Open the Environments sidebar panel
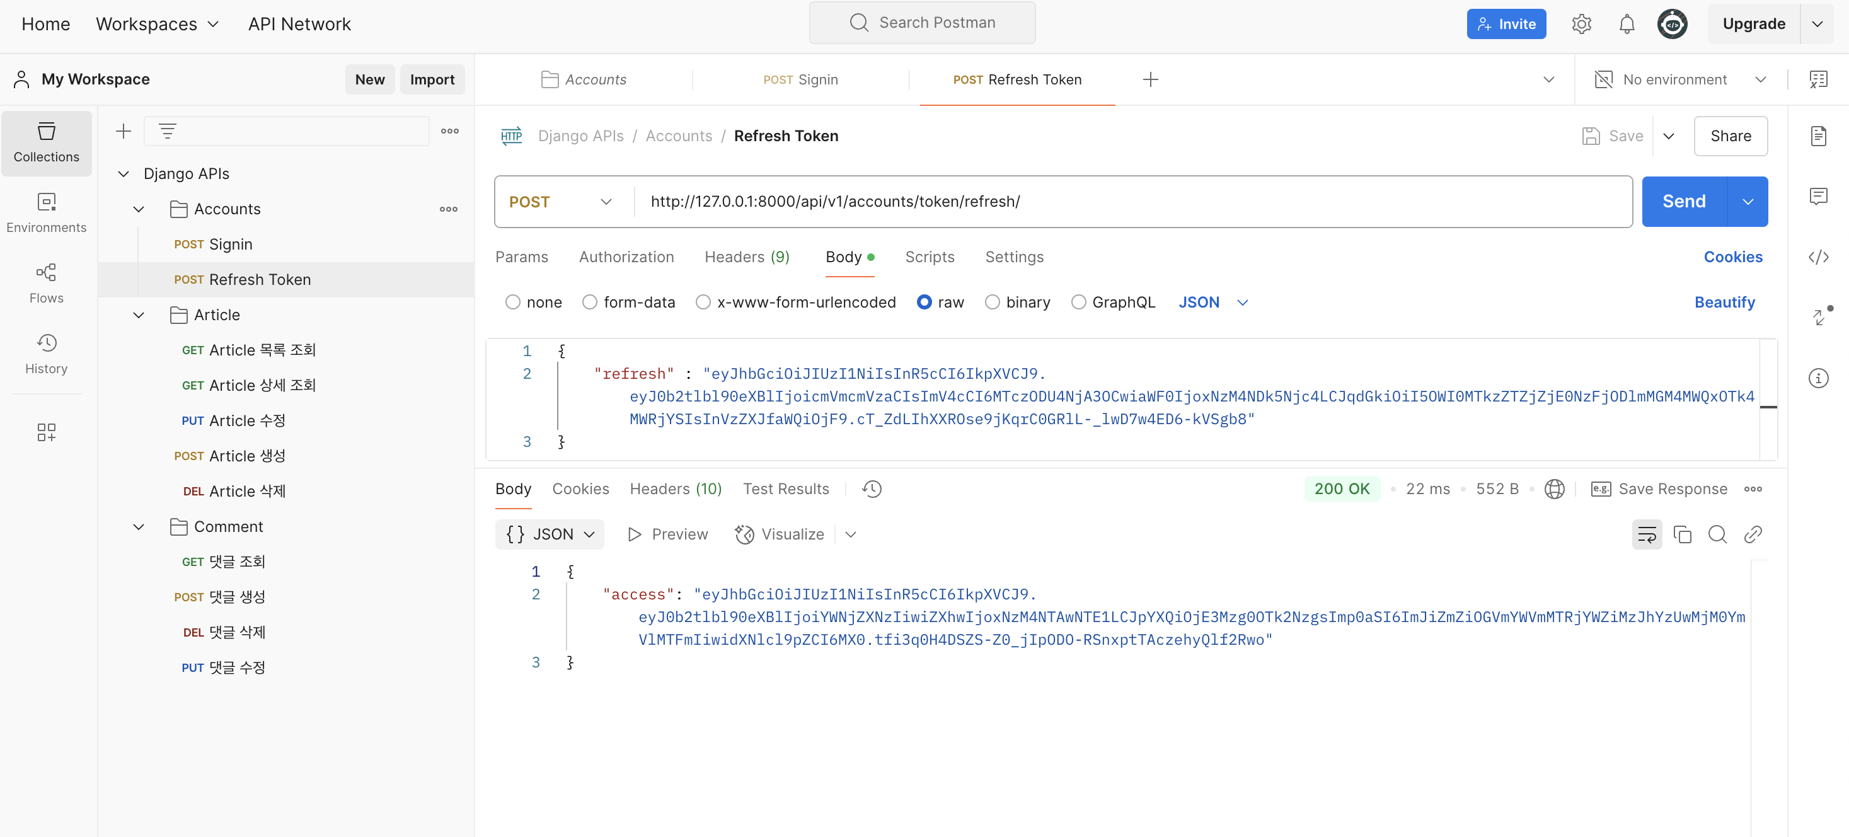This screenshot has width=1849, height=837. coord(46,213)
